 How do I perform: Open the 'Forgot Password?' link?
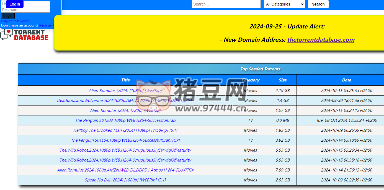coord(15,21)
